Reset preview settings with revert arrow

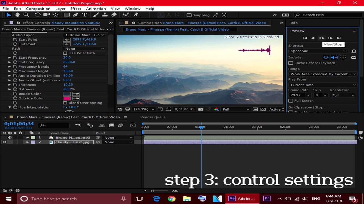(353, 51)
